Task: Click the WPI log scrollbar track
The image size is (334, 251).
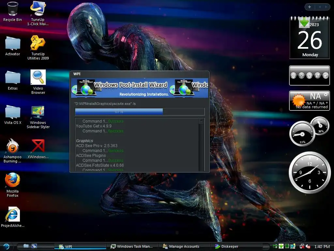Action: point(201,147)
